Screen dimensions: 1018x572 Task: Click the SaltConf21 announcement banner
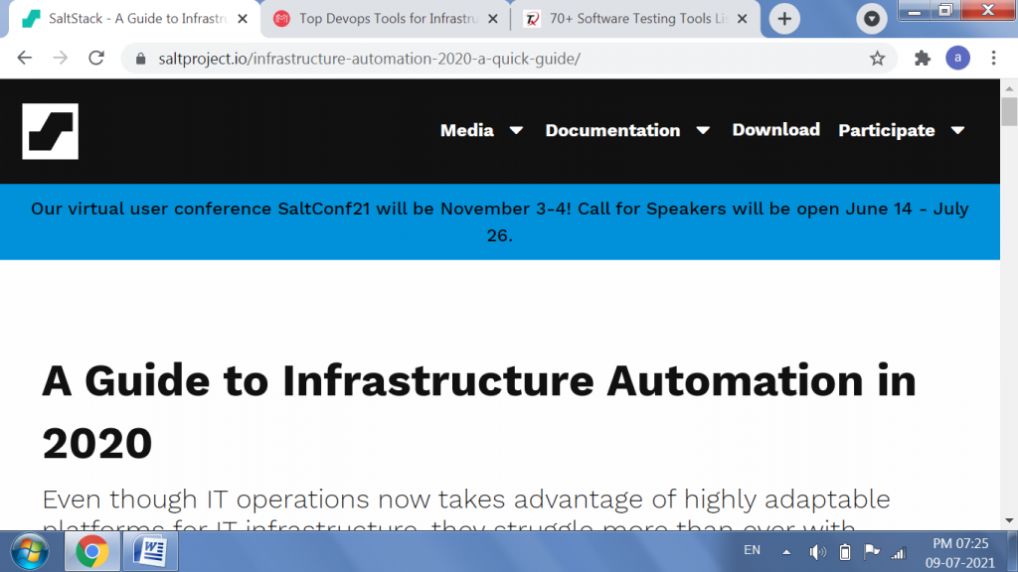500,221
